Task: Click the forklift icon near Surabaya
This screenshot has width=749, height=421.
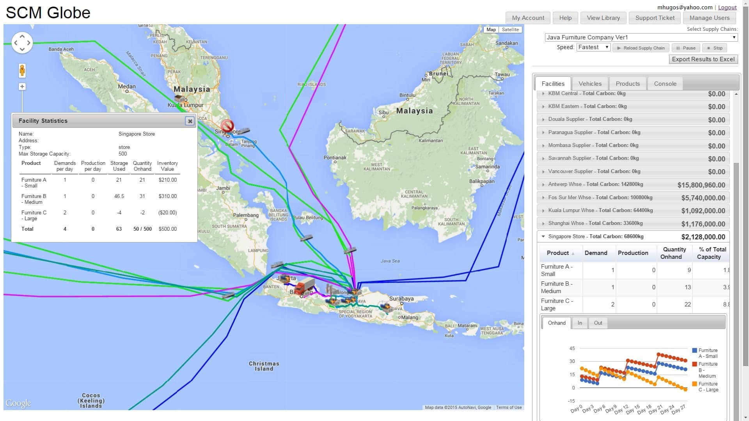Action: coord(387,308)
